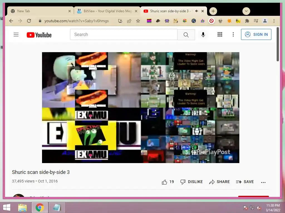Click the yellow and black extension icon
285x213 pixels.
click(x=238, y=21)
